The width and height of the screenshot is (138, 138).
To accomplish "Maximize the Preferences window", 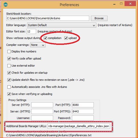I will click(x=121, y=4).
